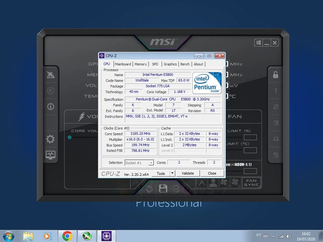Click the CPU-Z title bar icon

[102, 56]
